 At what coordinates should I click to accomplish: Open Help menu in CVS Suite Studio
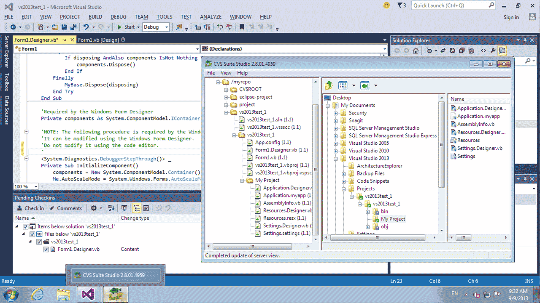pos(242,73)
